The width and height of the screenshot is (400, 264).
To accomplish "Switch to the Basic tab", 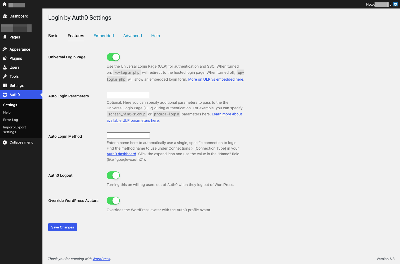I will click(x=53, y=36).
